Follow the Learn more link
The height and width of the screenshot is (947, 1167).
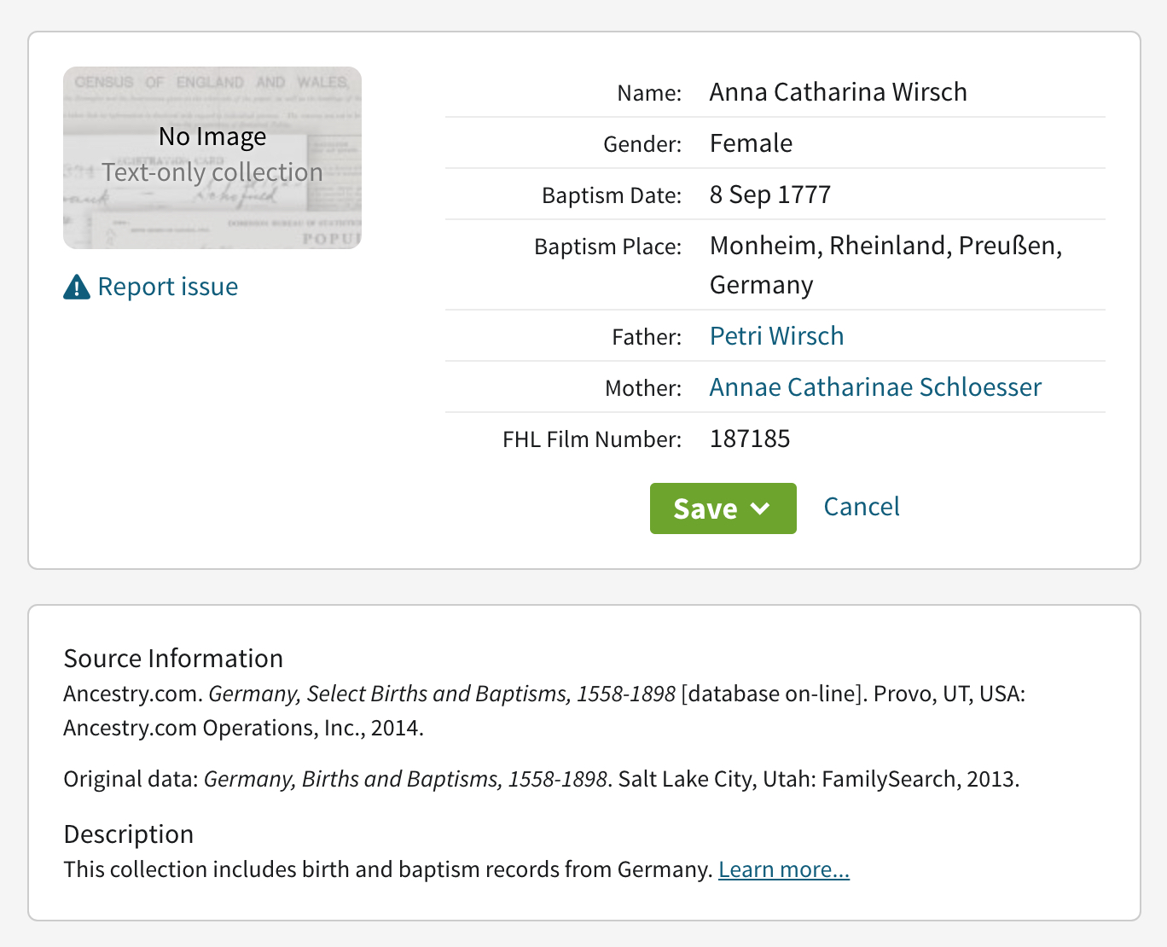tap(783, 869)
